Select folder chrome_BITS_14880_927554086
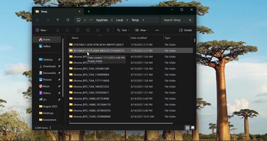Image resolution: width=267 pixels, height=141 pixels. [x=131, y=98]
